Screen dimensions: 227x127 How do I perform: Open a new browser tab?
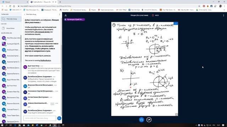60,2
